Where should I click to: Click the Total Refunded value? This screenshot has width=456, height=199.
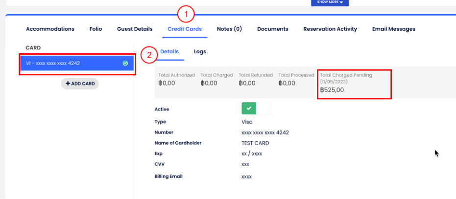coord(247,84)
